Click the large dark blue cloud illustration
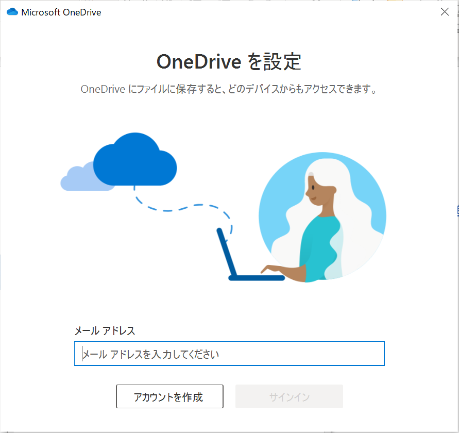The width and height of the screenshot is (459, 433). pos(135,160)
